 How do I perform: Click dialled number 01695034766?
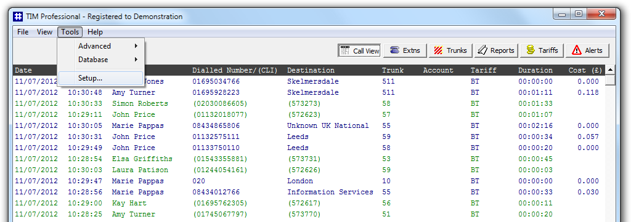click(216, 82)
